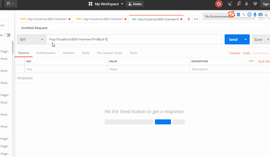Click the Sogou S logo icon
270x157 pixels.
[232, 14]
